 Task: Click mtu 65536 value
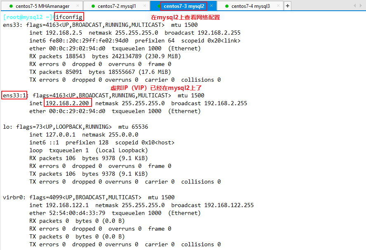[x=140, y=127]
